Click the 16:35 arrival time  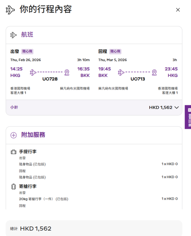coord(83,69)
